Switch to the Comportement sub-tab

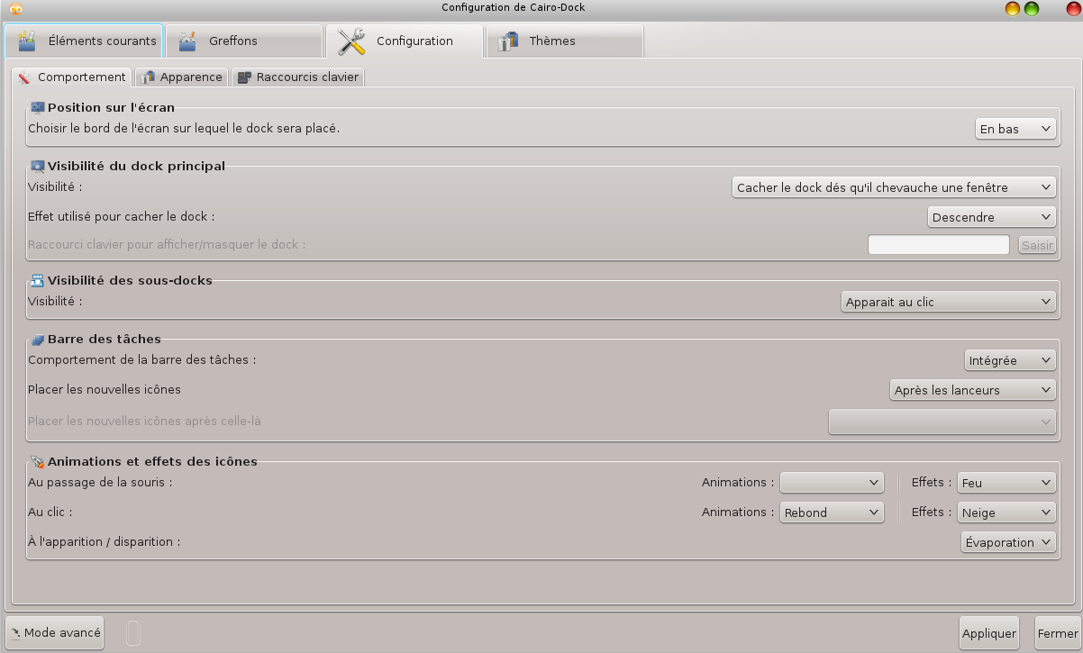tap(72, 77)
